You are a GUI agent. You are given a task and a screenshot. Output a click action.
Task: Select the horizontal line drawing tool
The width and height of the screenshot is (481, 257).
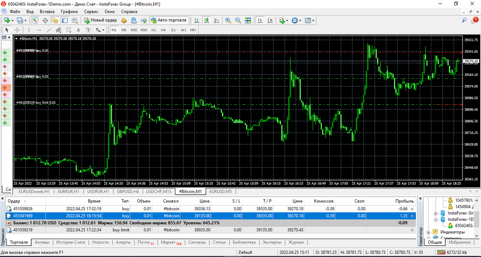39,30
